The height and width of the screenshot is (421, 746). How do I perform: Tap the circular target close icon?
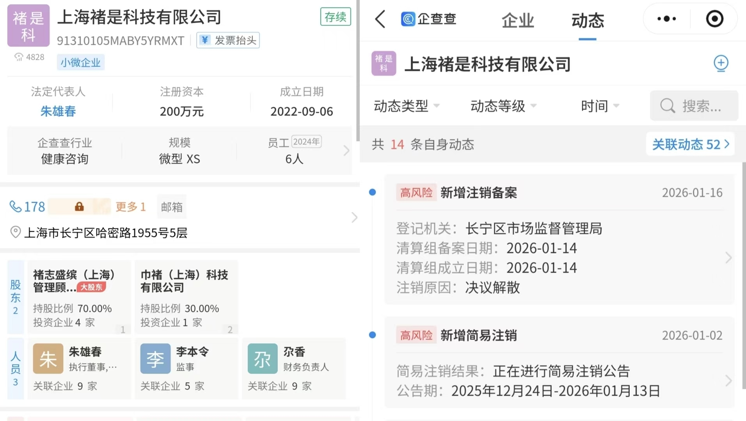(x=714, y=19)
